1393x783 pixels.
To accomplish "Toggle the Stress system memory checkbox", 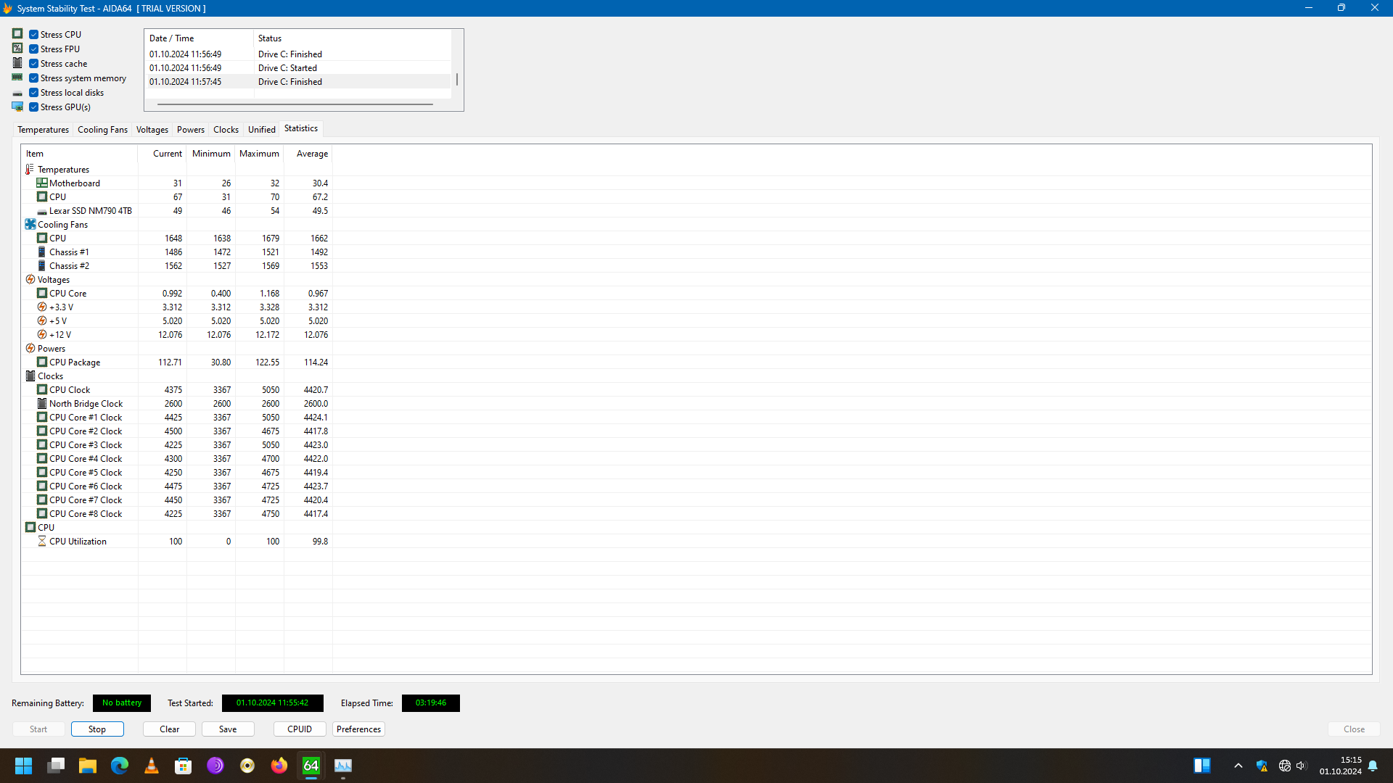I will point(34,78).
